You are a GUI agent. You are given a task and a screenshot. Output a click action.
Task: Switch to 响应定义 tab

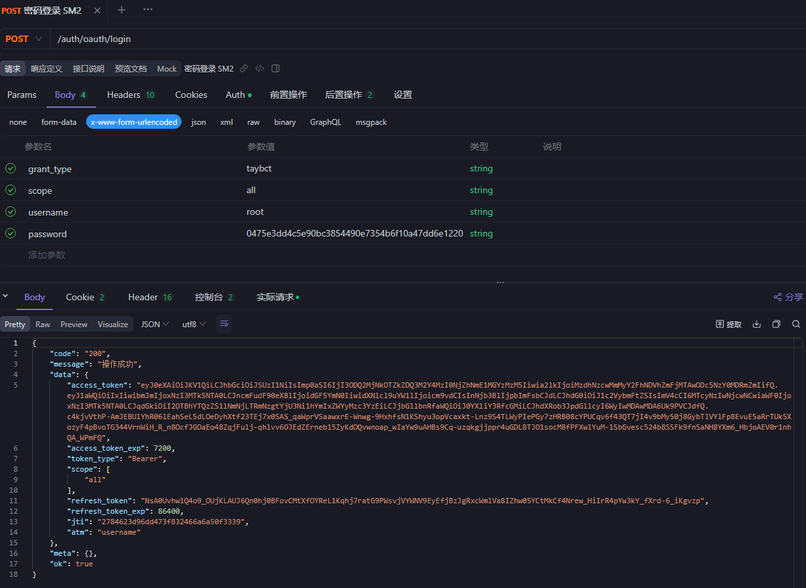pos(47,68)
